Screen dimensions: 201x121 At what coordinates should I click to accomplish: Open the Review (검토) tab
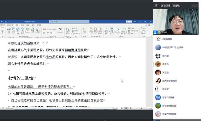pyautogui.click(x=28, y=25)
